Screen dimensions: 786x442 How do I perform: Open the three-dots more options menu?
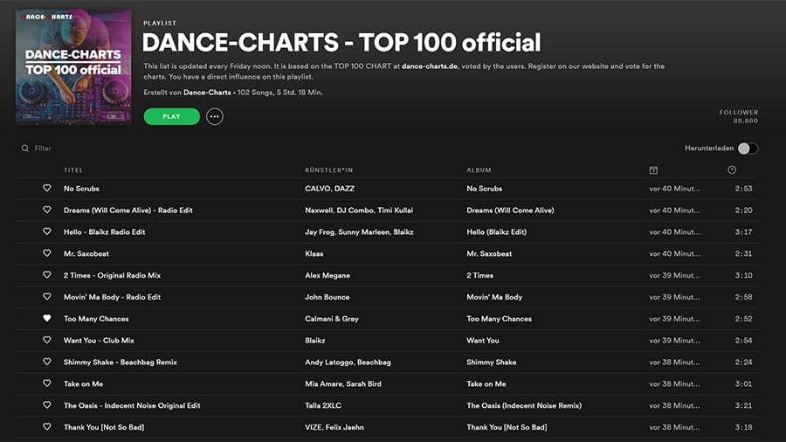[215, 116]
